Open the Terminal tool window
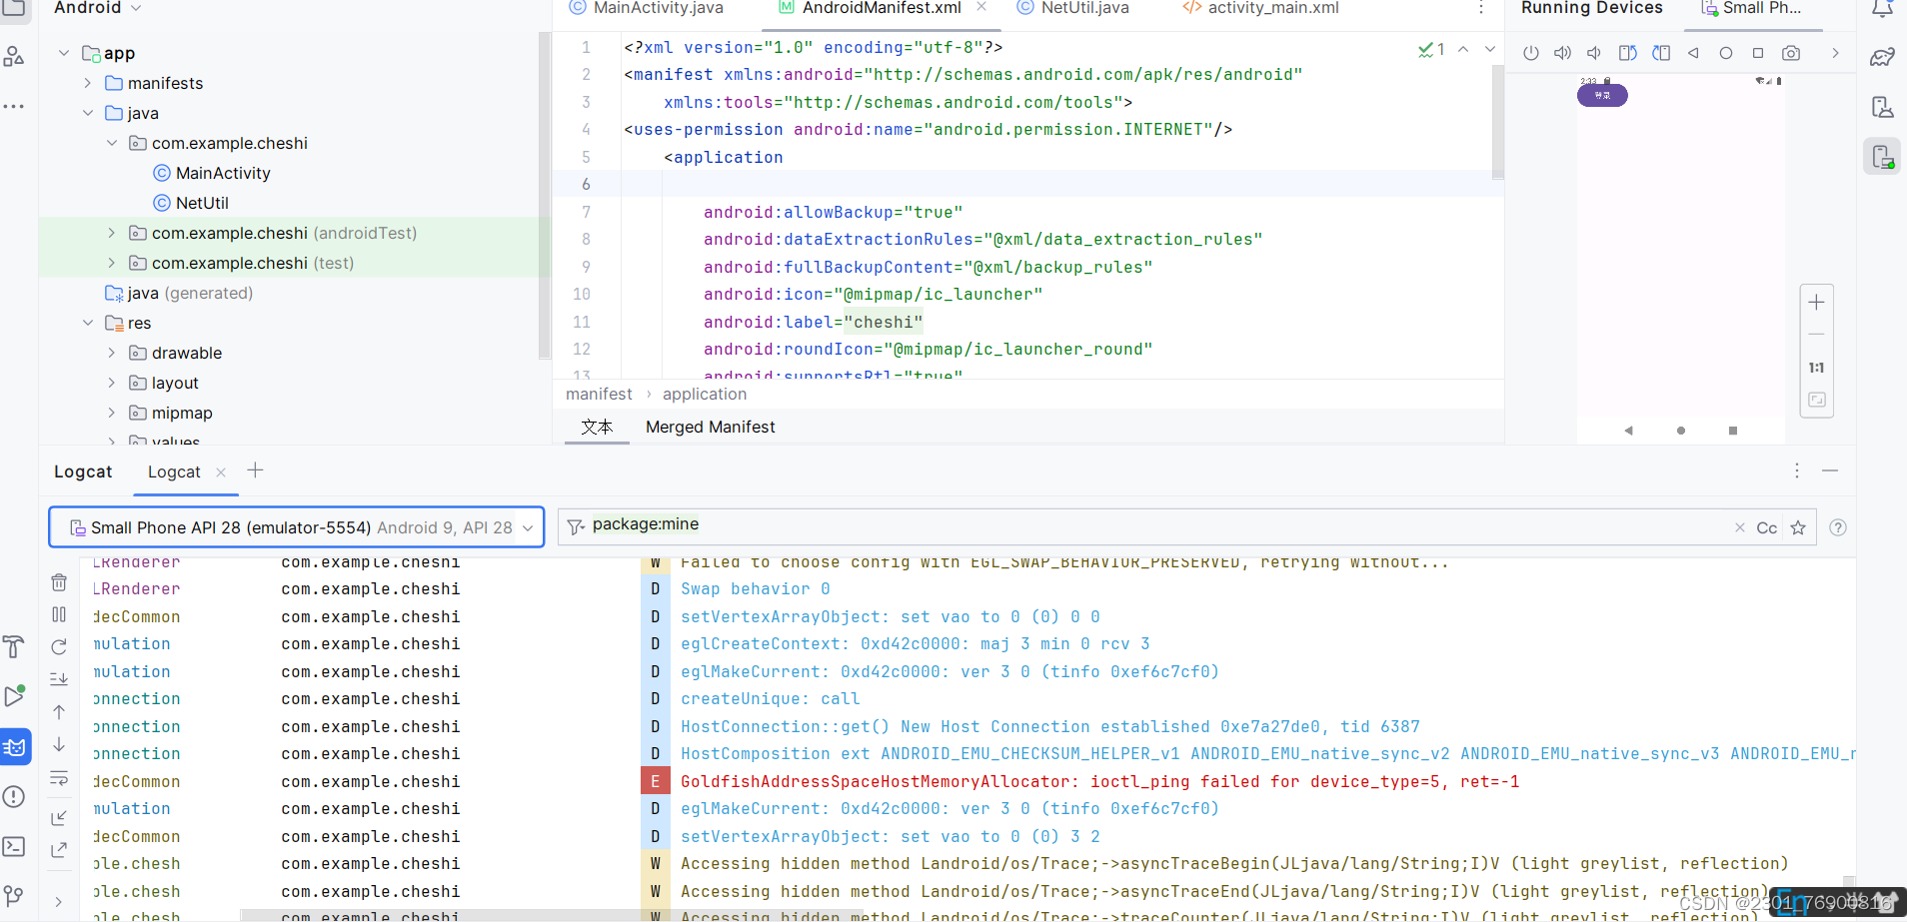The width and height of the screenshot is (1907, 922). tap(14, 847)
